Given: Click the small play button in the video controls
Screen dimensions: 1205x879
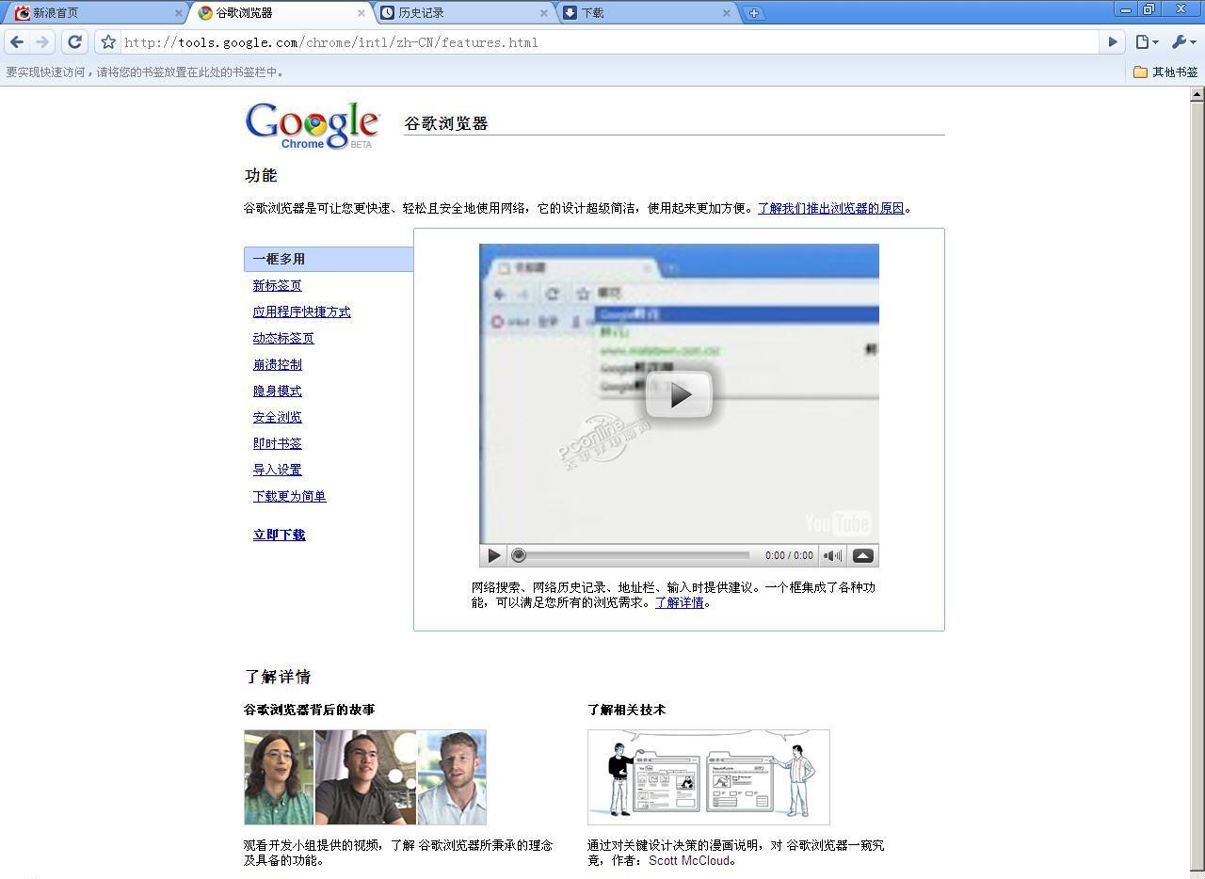Looking at the screenshot, I should coord(493,555).
